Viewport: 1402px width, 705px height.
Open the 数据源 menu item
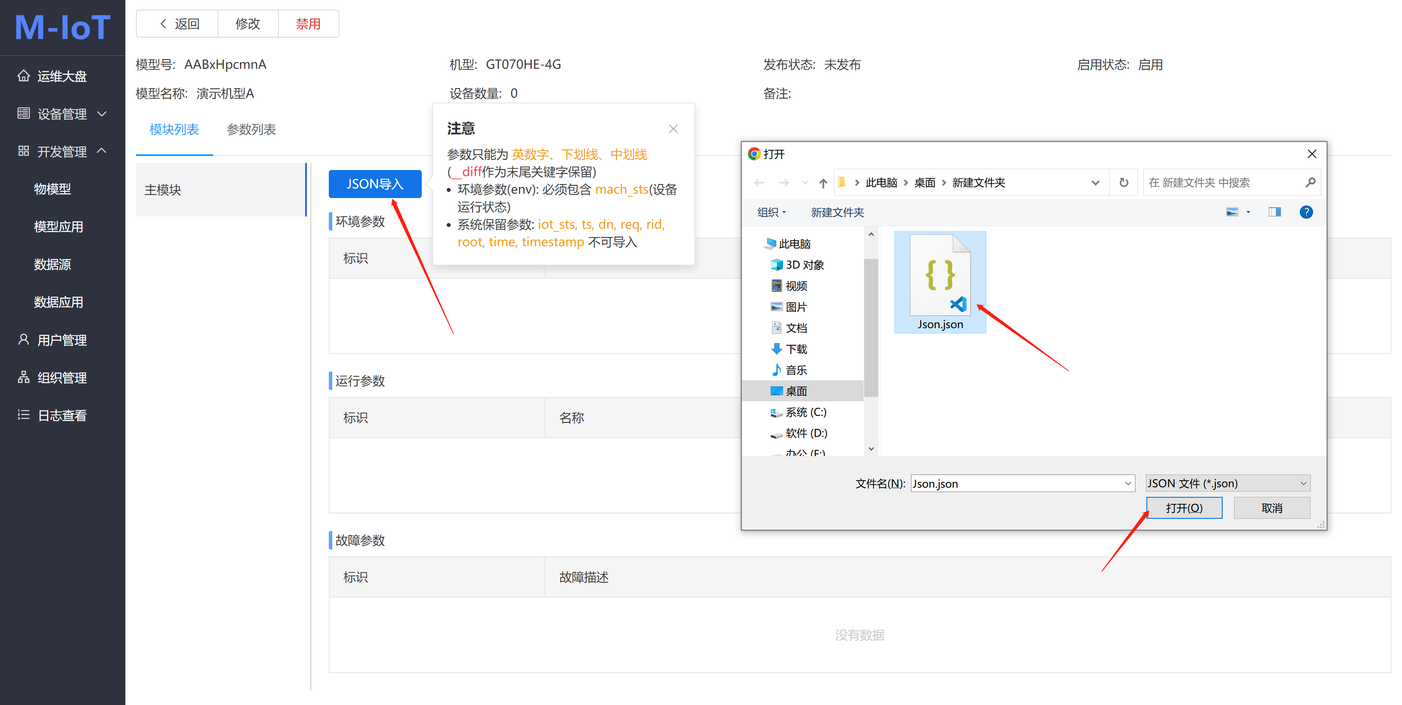[52, 264]
